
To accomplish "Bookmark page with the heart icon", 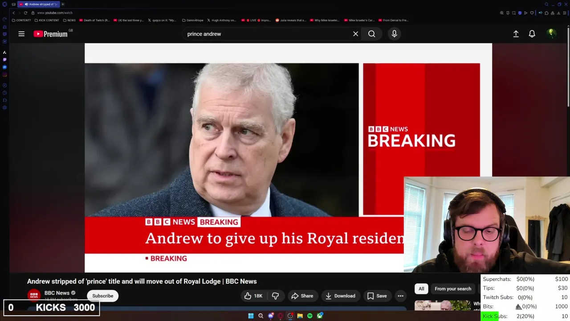I will click(x=532, y=13).
